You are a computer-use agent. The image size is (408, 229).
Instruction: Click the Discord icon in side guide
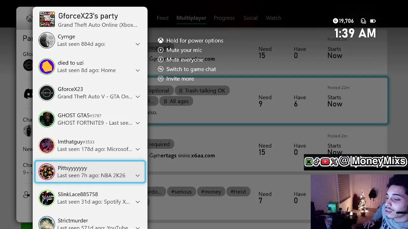pyautogui.click(x=28, y=94)
